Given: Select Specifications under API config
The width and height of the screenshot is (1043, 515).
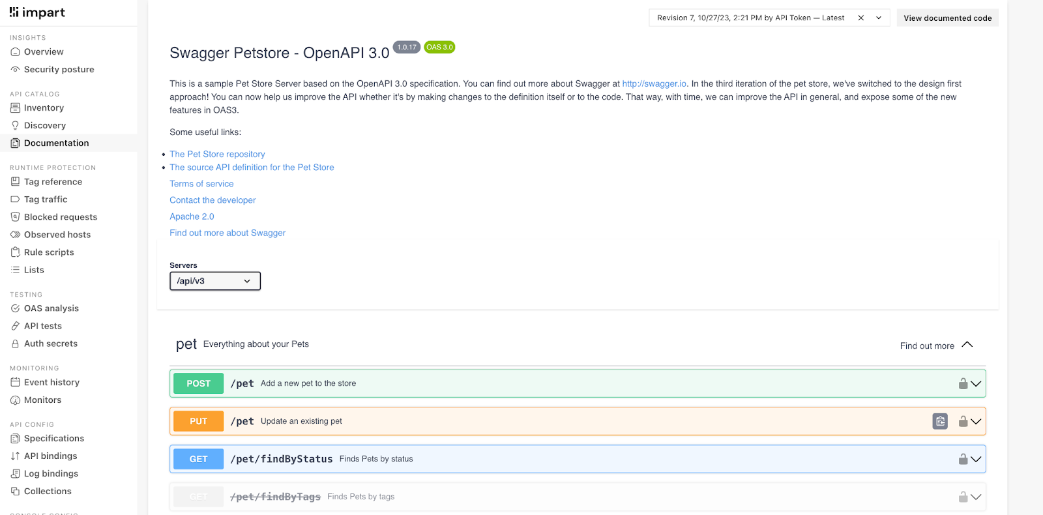Looking at the screenshot, I should coord(54,439).
